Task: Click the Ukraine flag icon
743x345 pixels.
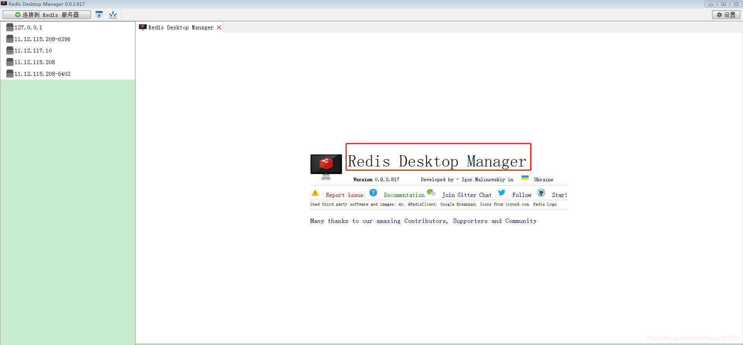Action: [525, 178]
